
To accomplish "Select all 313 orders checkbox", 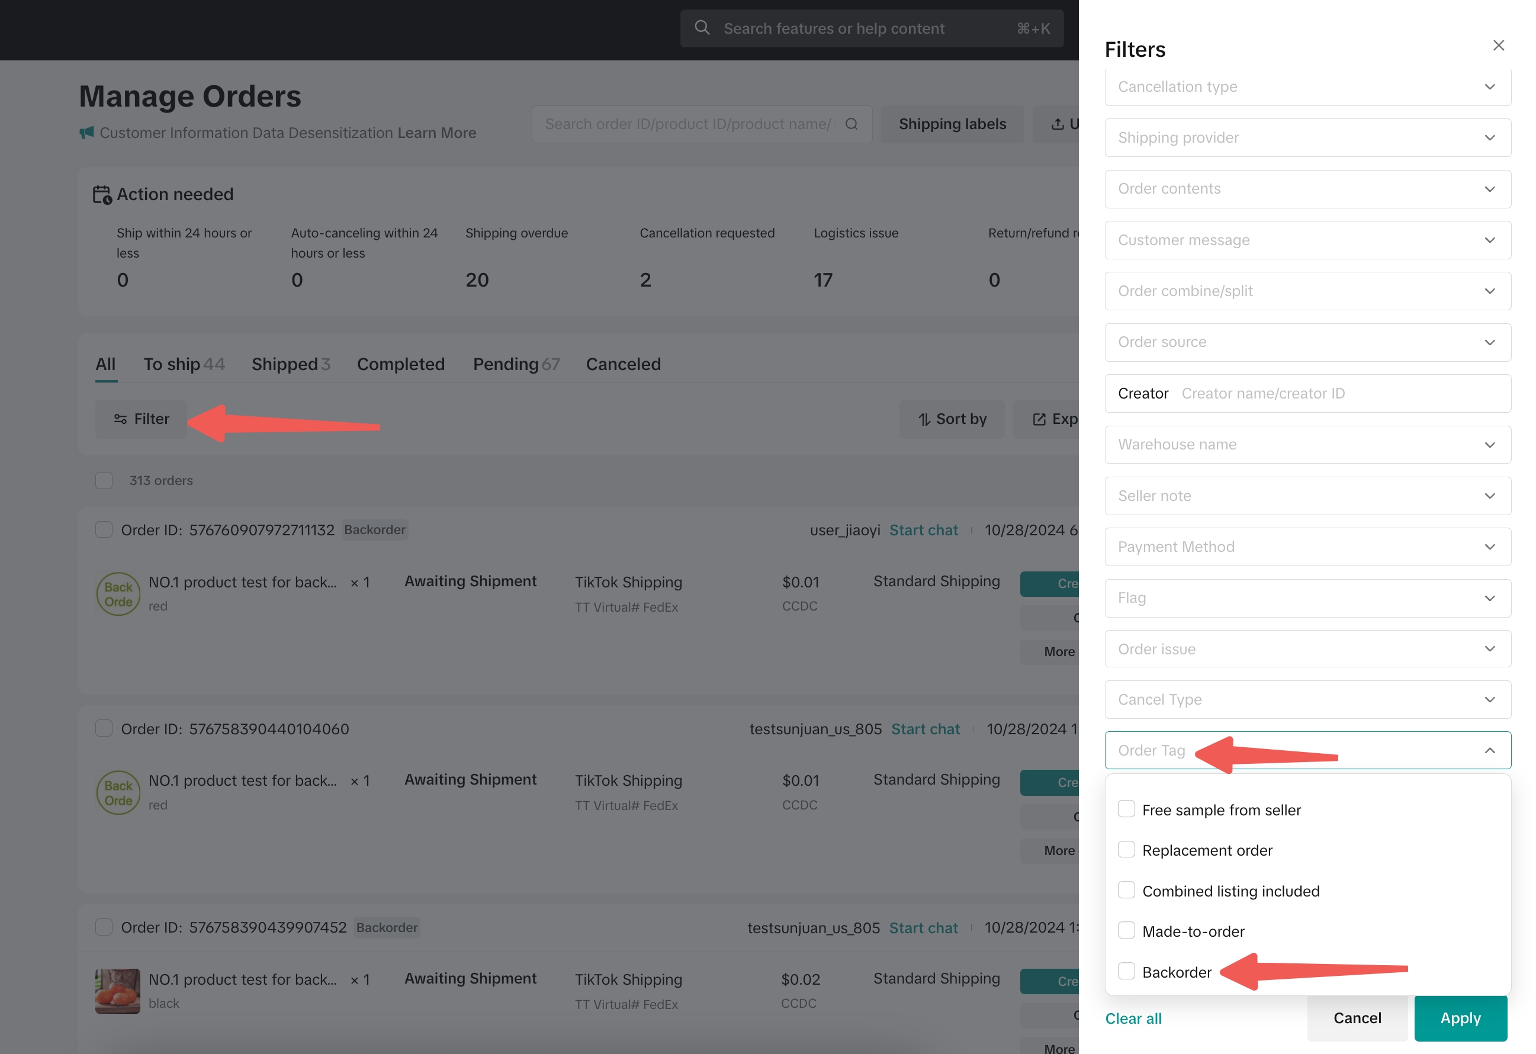I will coord(104,480).
